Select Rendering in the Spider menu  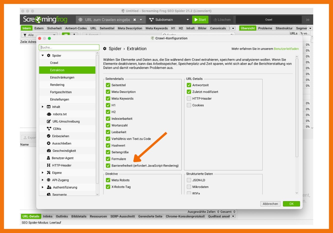[x=57, y=85]
